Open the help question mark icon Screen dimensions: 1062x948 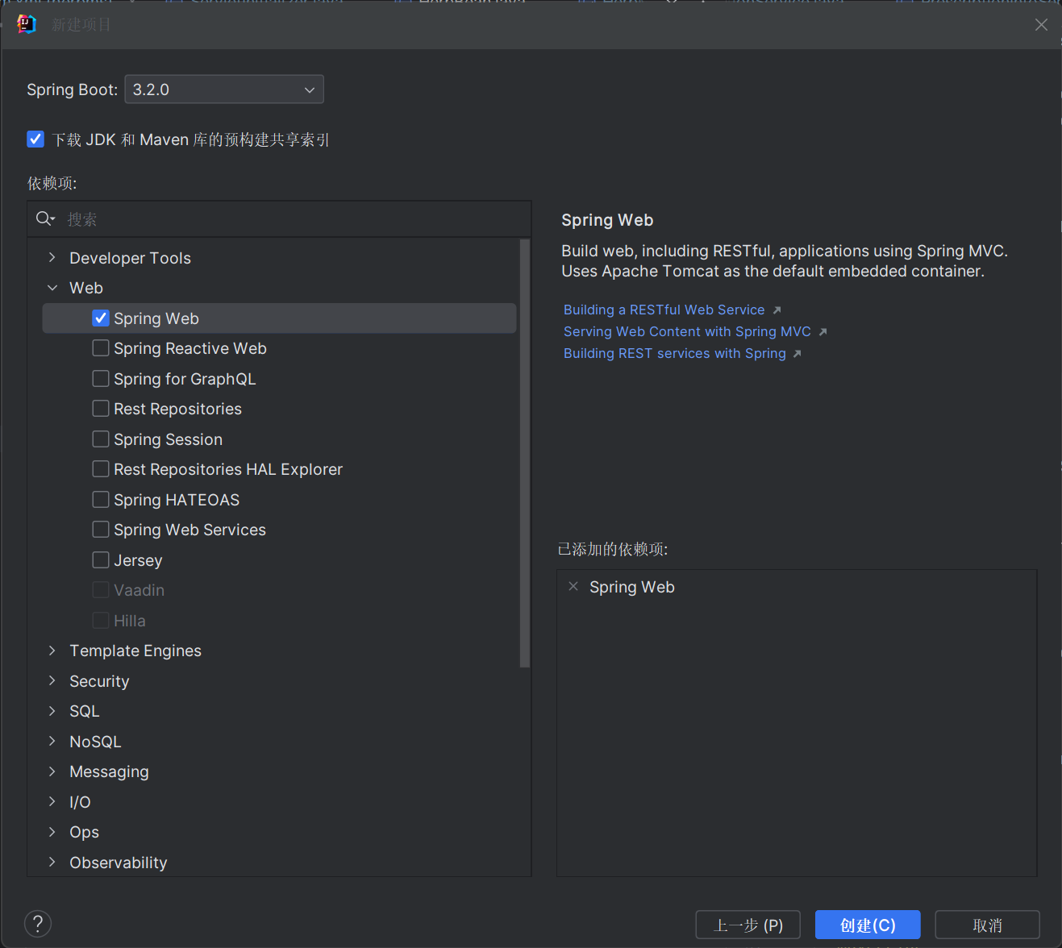(x=38, y=924)
